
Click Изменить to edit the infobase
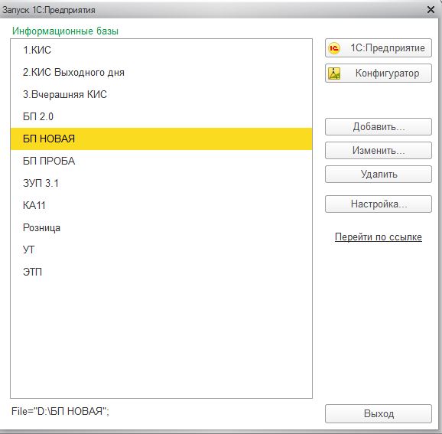[379, 150]
